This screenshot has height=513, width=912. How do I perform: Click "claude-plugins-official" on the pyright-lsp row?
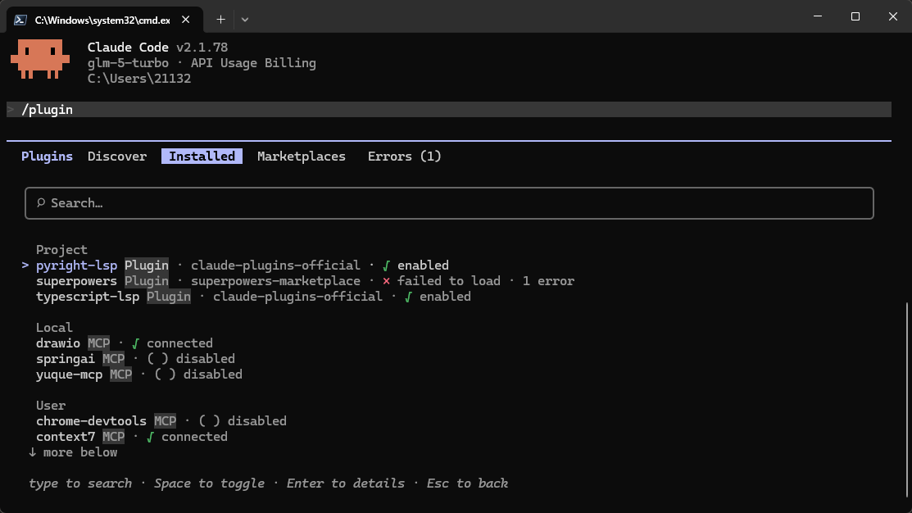275,266
